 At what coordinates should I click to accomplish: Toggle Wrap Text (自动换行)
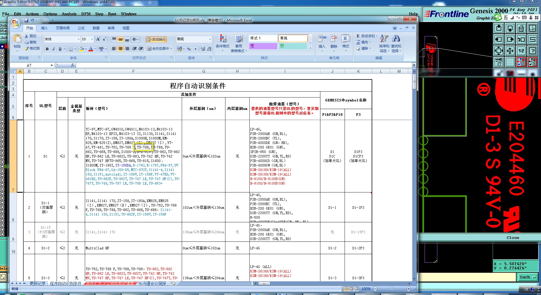pyautogui.click(x=156, y=39)
